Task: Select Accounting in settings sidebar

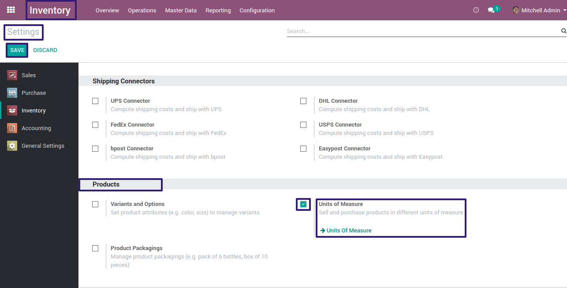Action: [39, 128]
